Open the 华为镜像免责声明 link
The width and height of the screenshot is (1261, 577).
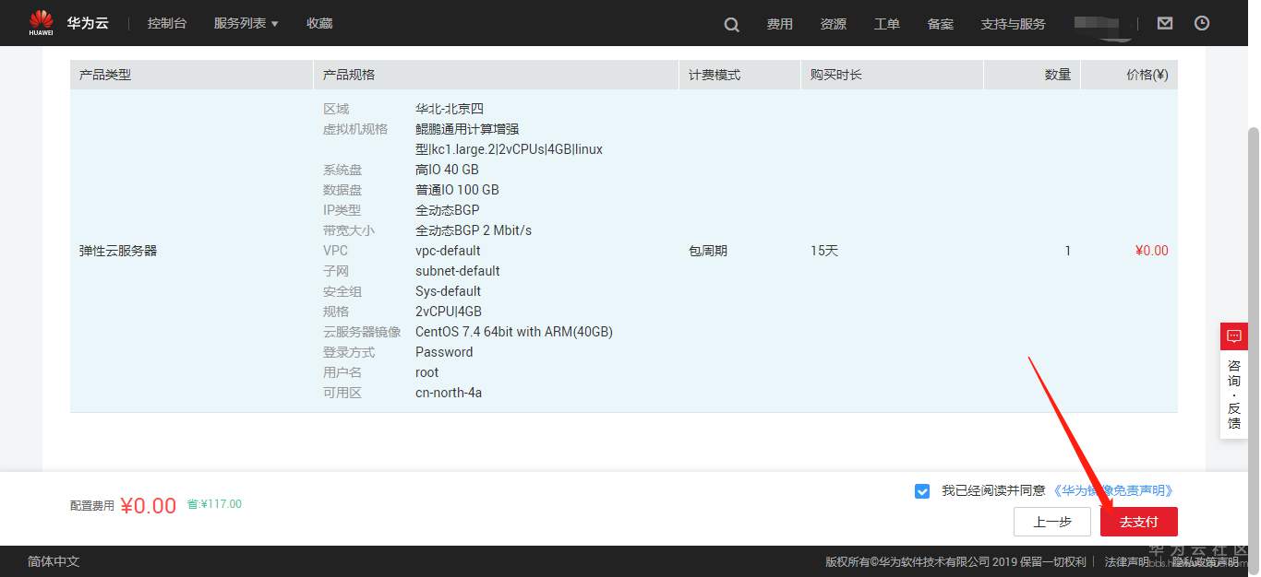pos(1113,491)
